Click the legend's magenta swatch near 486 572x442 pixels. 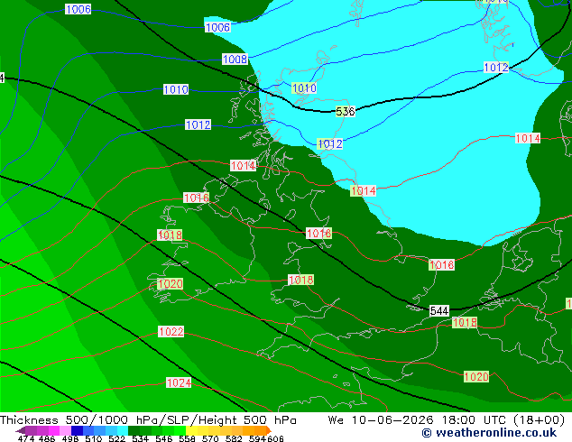(x=54, y=430)
